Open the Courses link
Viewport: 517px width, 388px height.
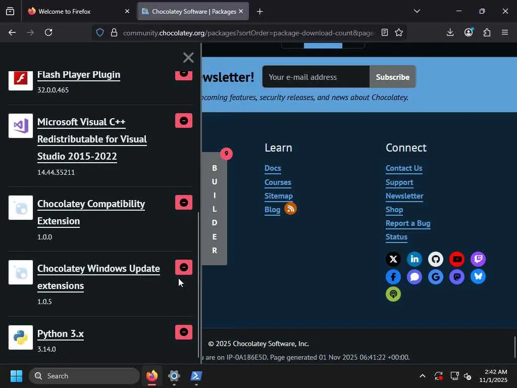coord(278,182)
